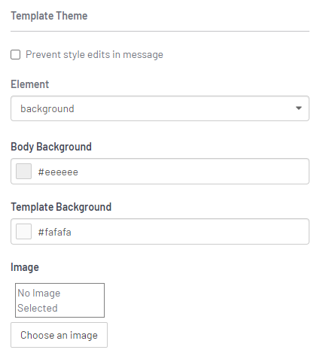This screenshot has height=356, width=320.
Task: Focus the Template Background input's empty right area
Action: 190,231
